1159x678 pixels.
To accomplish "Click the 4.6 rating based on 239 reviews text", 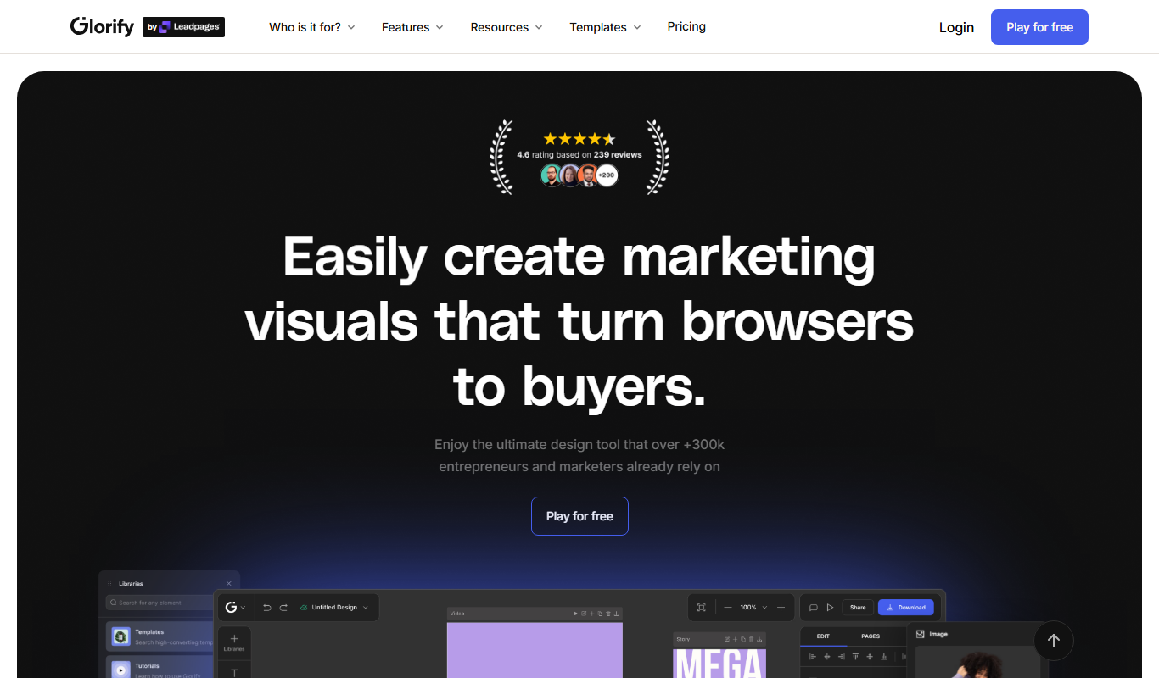I will (579, 155).
